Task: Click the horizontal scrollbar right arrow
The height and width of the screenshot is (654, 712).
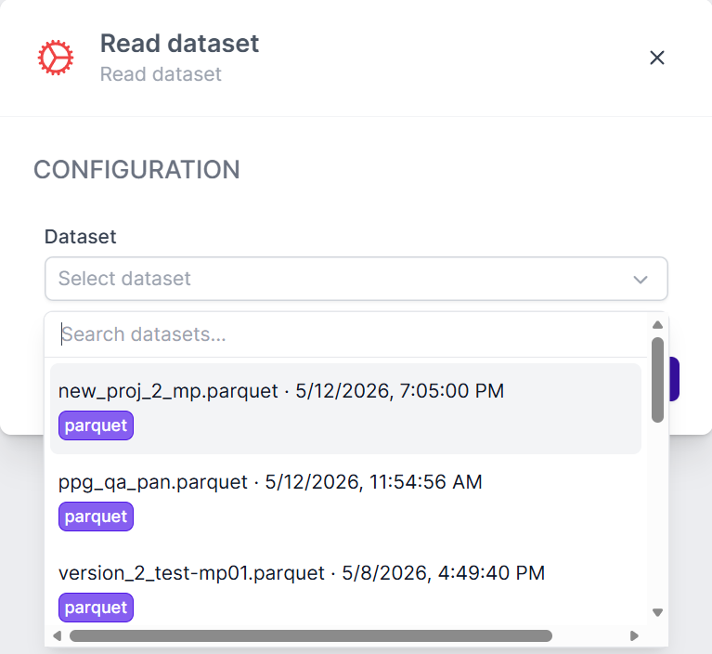Action: 634,635
